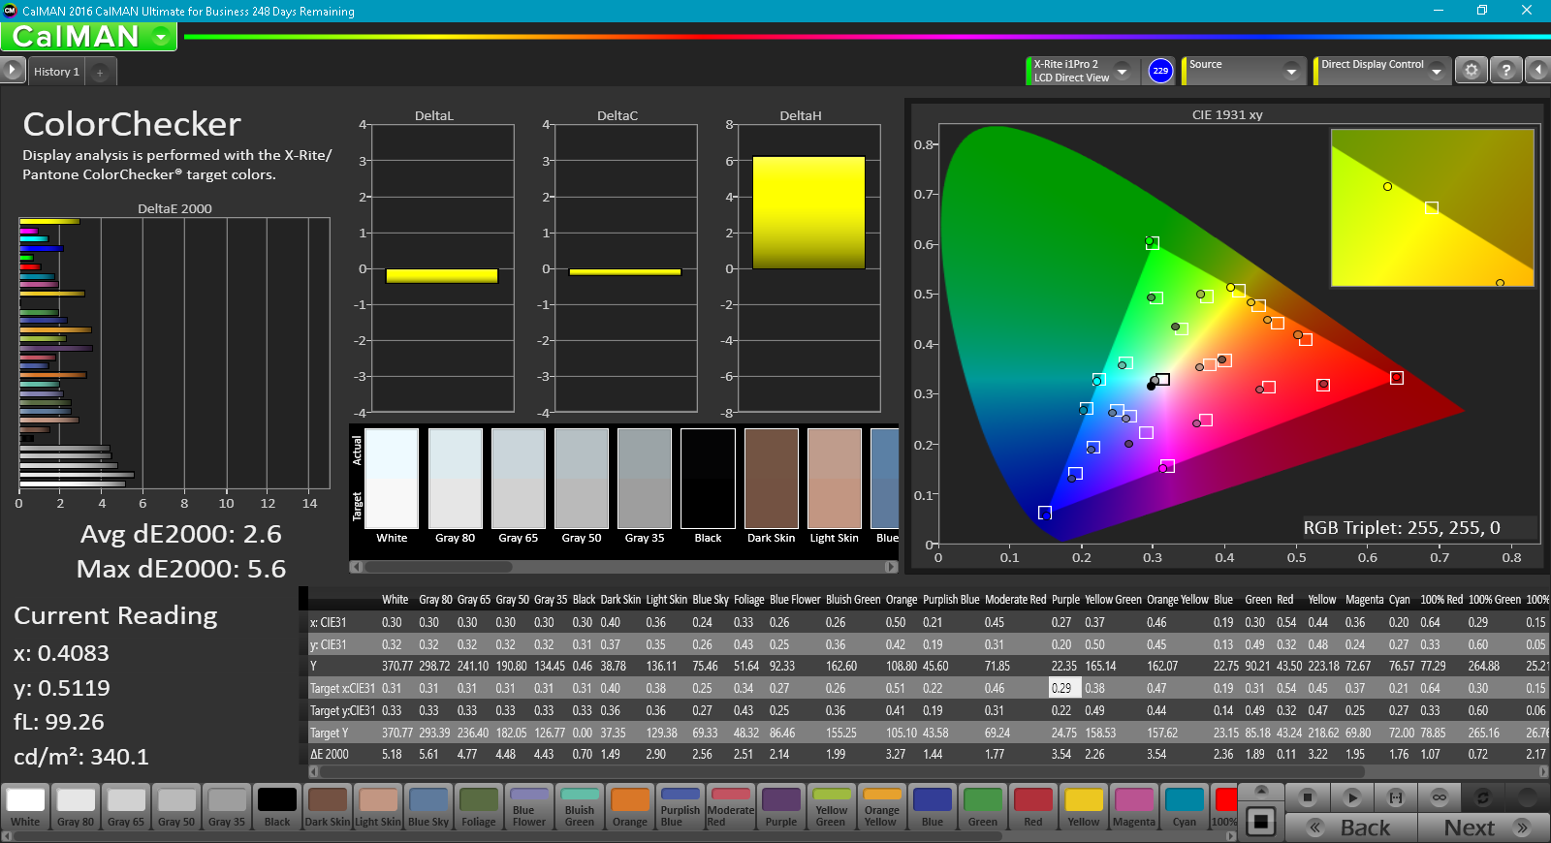Toggle the infinity loop reading icon
This screenshot has width=1551, height=843.
click(x=1439, y=797)
